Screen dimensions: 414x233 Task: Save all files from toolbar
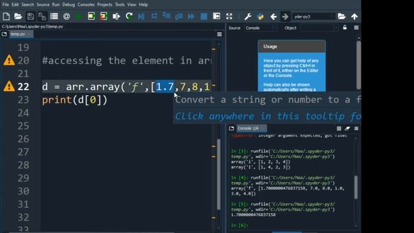point(42,16)
